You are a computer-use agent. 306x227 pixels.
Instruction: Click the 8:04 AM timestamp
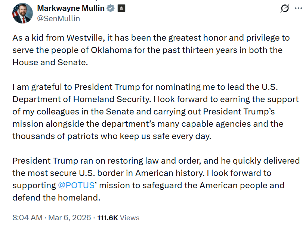point(27,218)
